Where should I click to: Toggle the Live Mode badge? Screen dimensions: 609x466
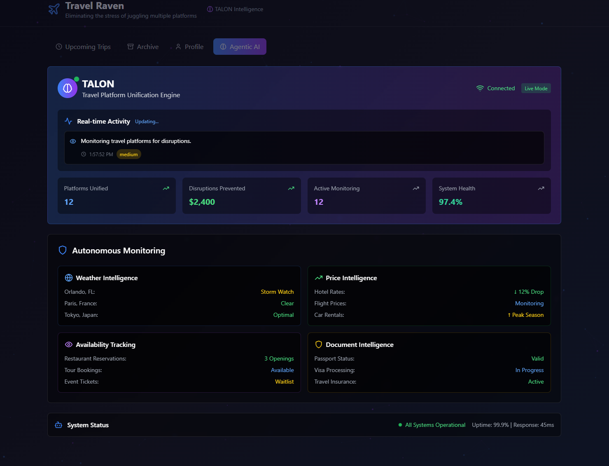[x=536, y=88]
